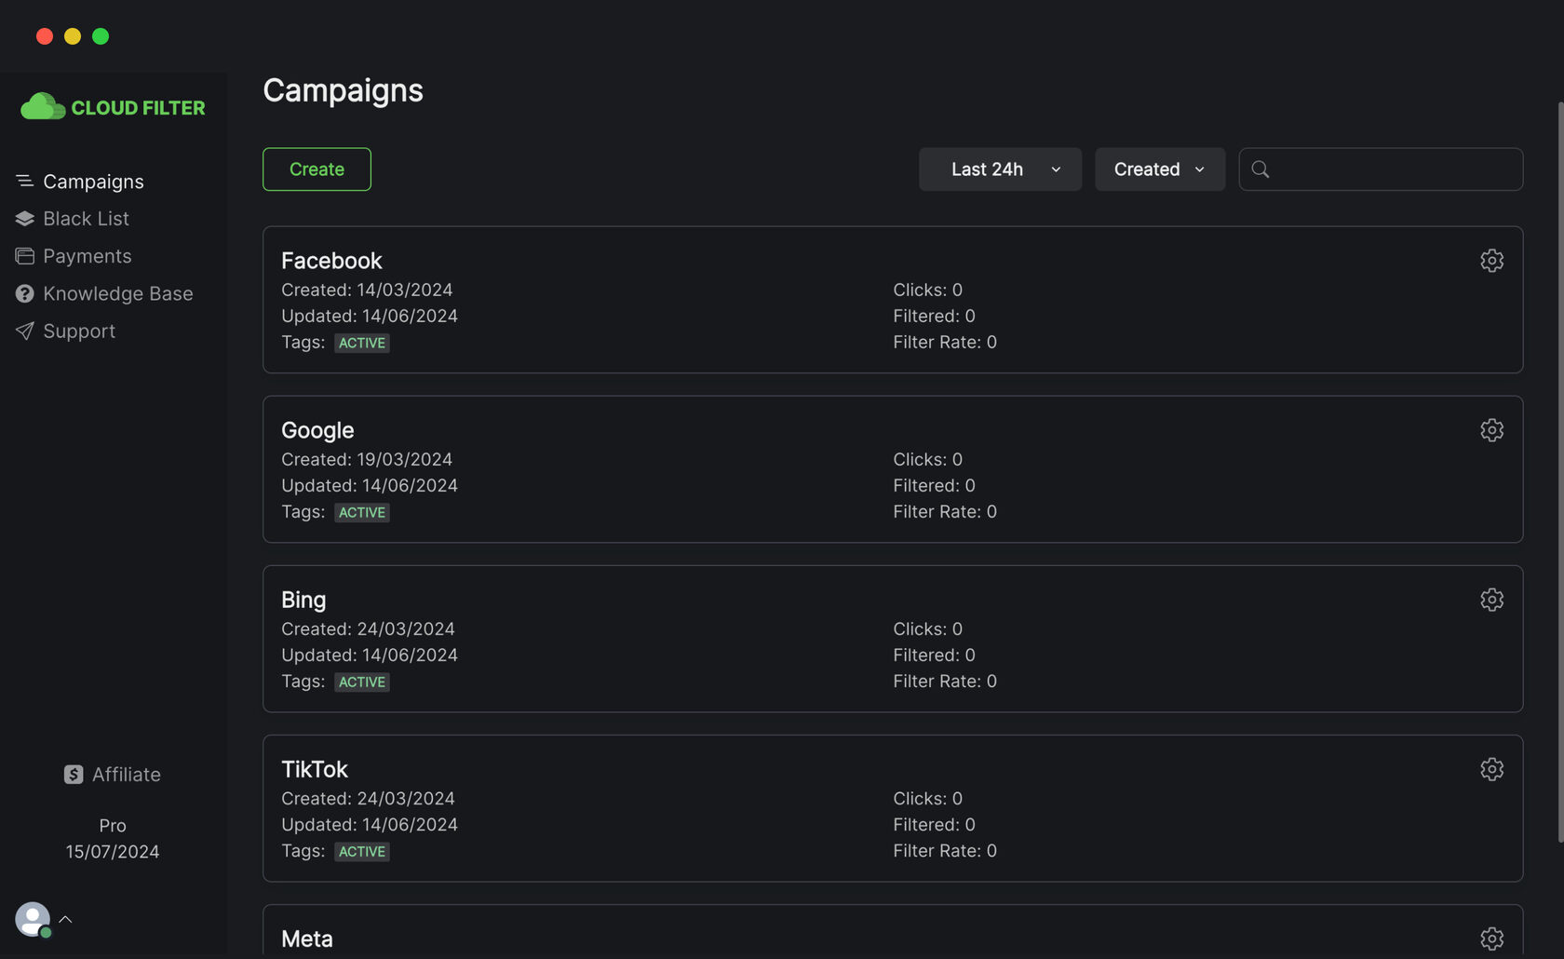Image resolution: width=1564 pixels, height=959 pixels.
Task: Click the user avatar icon
Action: [x=33, y=919]
